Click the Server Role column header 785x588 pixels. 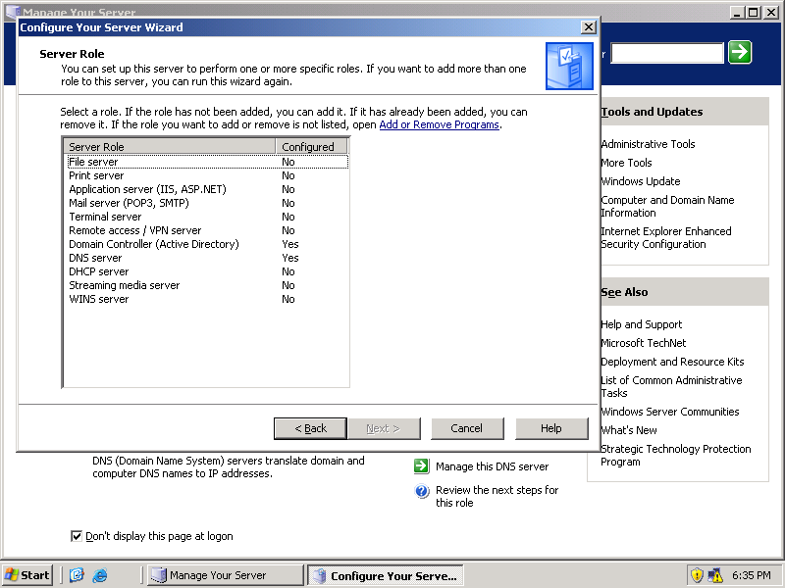pyautogui.click(x=170, y=146)
